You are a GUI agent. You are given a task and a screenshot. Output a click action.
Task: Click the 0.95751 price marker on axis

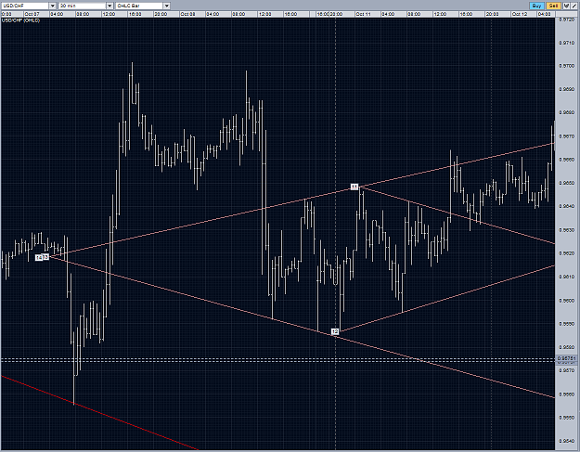(566, 358)
